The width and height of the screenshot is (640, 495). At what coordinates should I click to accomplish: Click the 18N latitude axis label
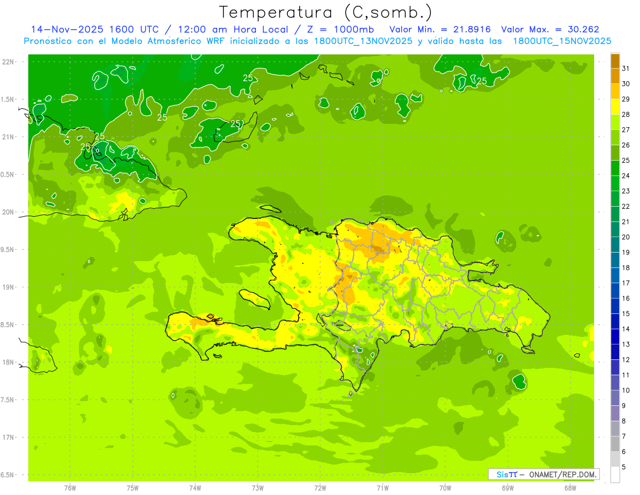coord(9,363)
